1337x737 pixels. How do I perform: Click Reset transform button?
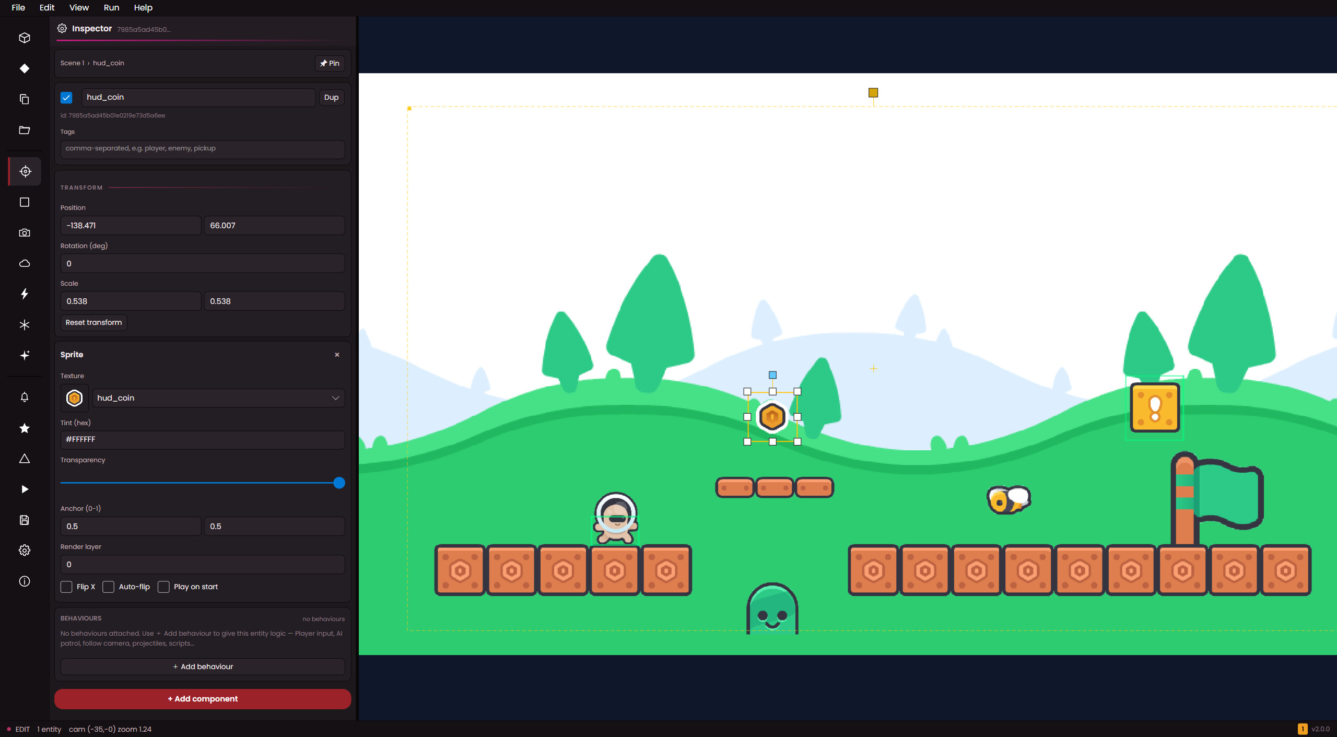[93, 323]
